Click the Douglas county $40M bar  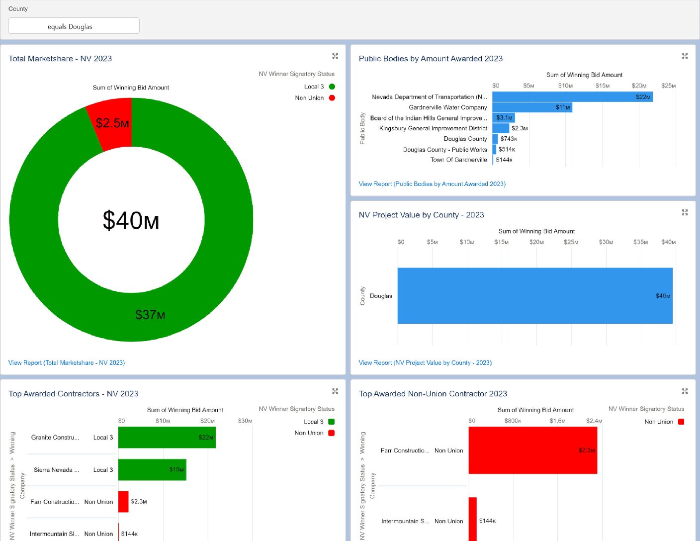[534, 296]
